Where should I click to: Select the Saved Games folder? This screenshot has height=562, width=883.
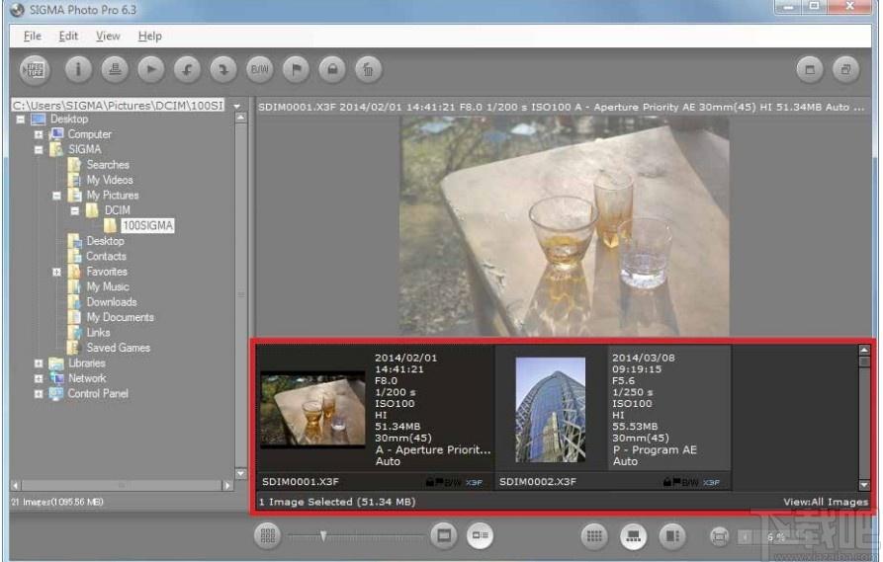pyautogui.click(x=119, y=348)
